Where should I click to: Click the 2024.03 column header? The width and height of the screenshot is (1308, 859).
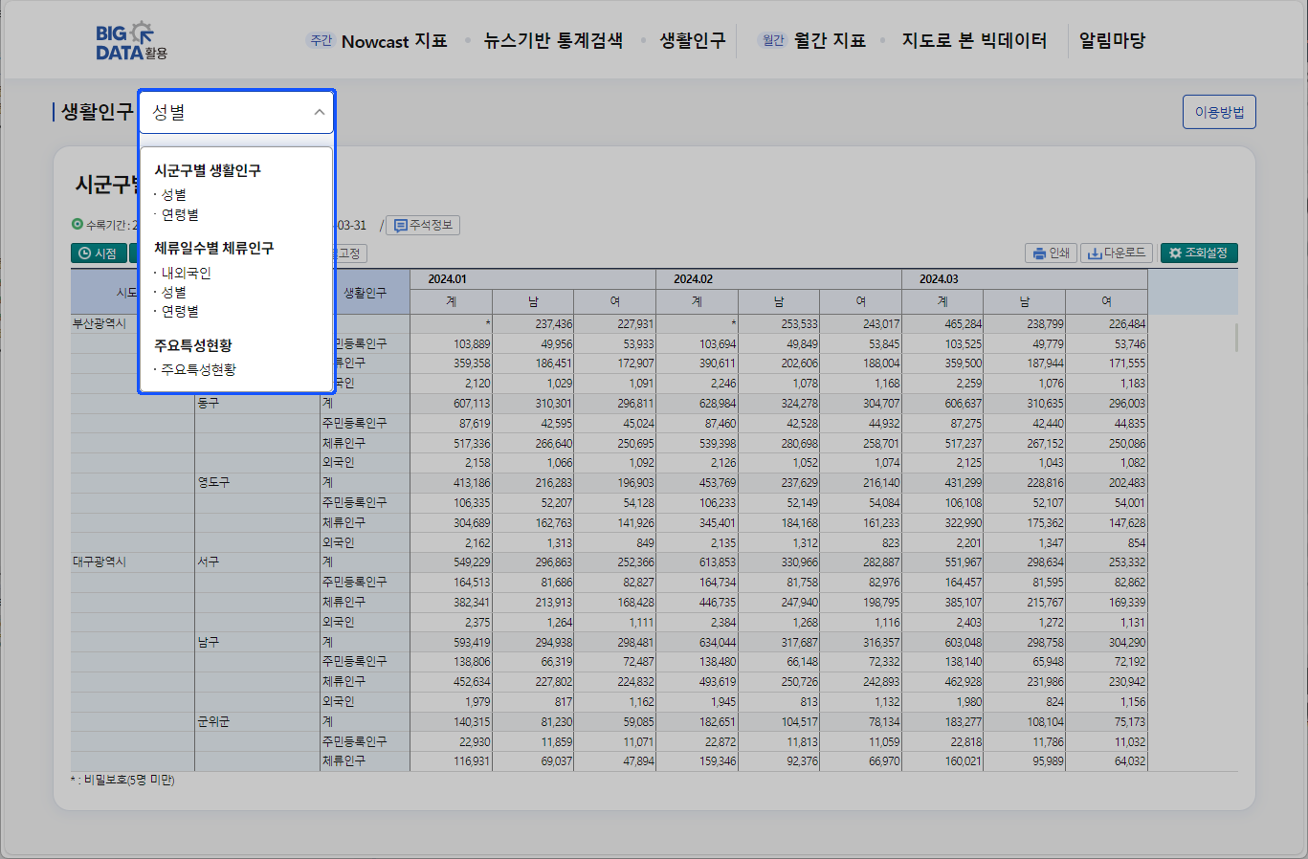tap(939, 279)
